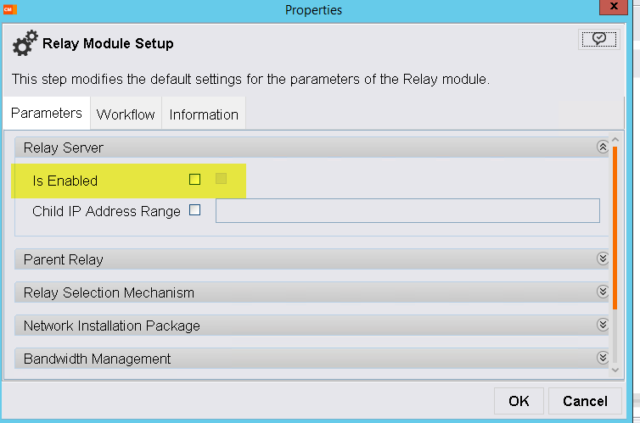Image resolution: width=640 pixels, height=423 pixels.
Task: Click the Cancel button
Action: click(x=585, y=401)
